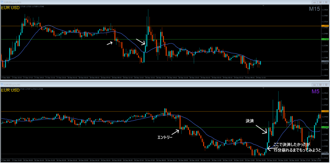Select the yellow EUR USD label in M5 chart
The height and width of the screenshot is (163, 330).
click(x=11, y=90)
